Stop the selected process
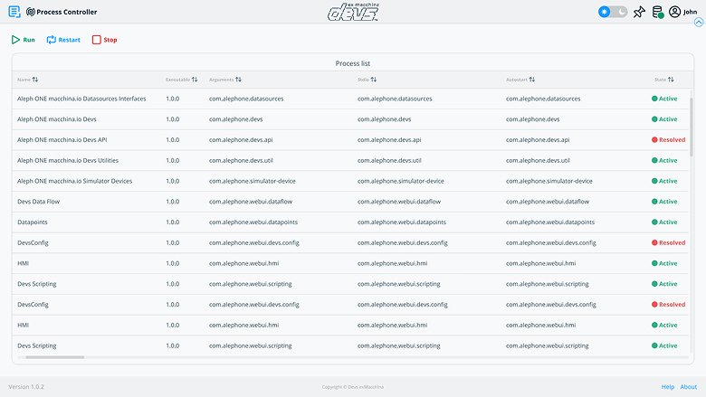 104,40
